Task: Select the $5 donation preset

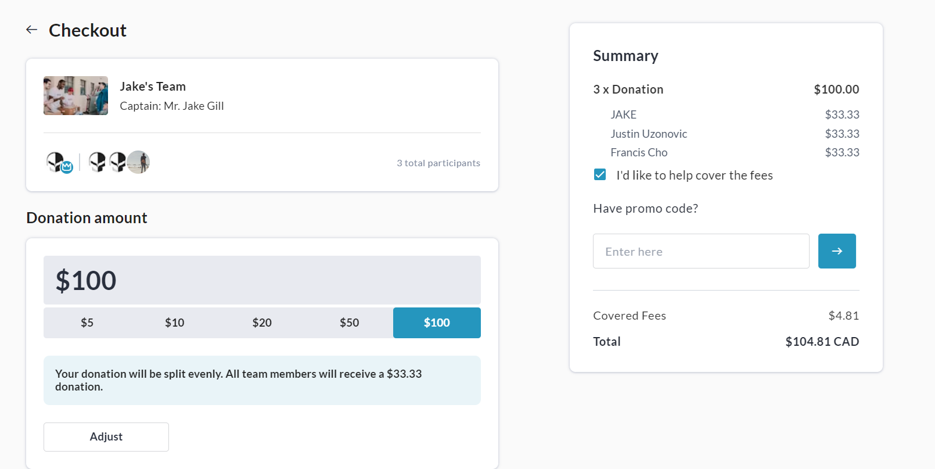Action: point(87,323)
